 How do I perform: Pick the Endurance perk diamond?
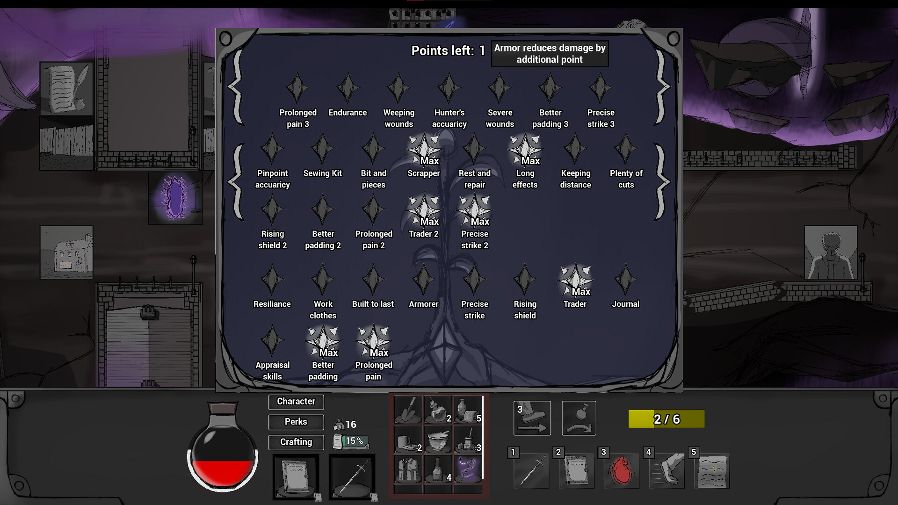click(x=348, y=88)
